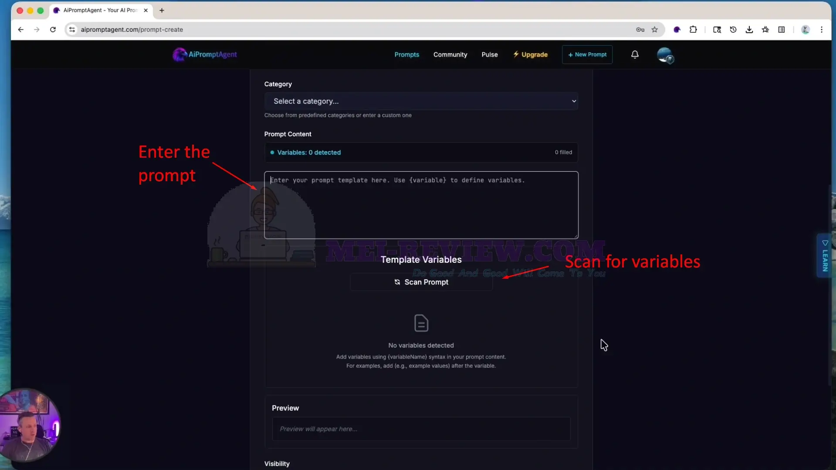Expand the Select a category dropdown
This screenshot has width=836, height=470.
coord(421,101)
